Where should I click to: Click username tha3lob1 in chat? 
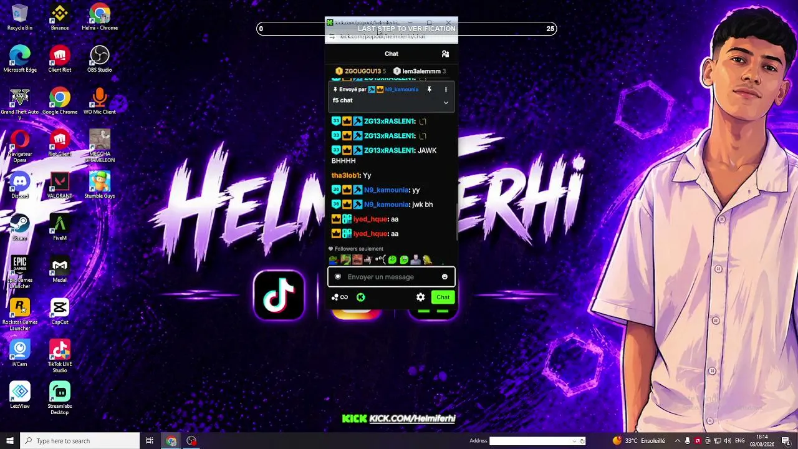(x=346, y=176)
